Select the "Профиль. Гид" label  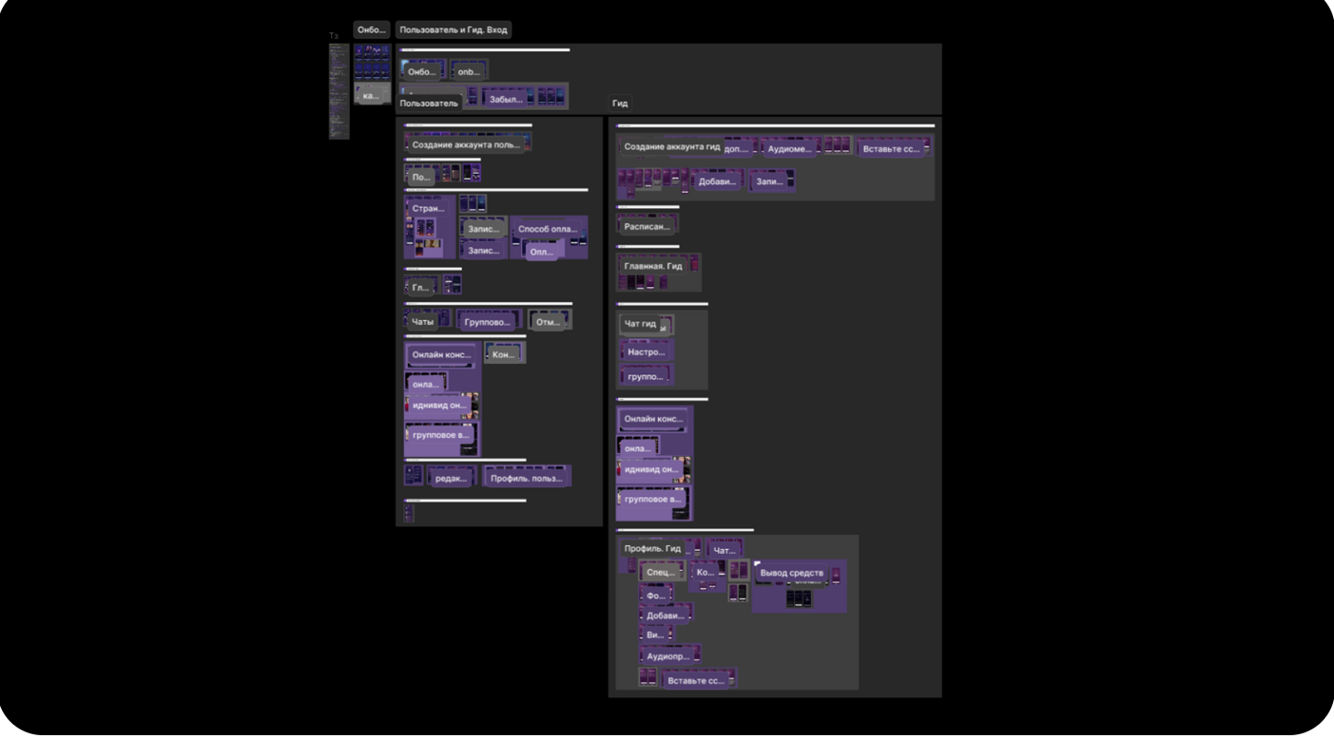(652, 549)
